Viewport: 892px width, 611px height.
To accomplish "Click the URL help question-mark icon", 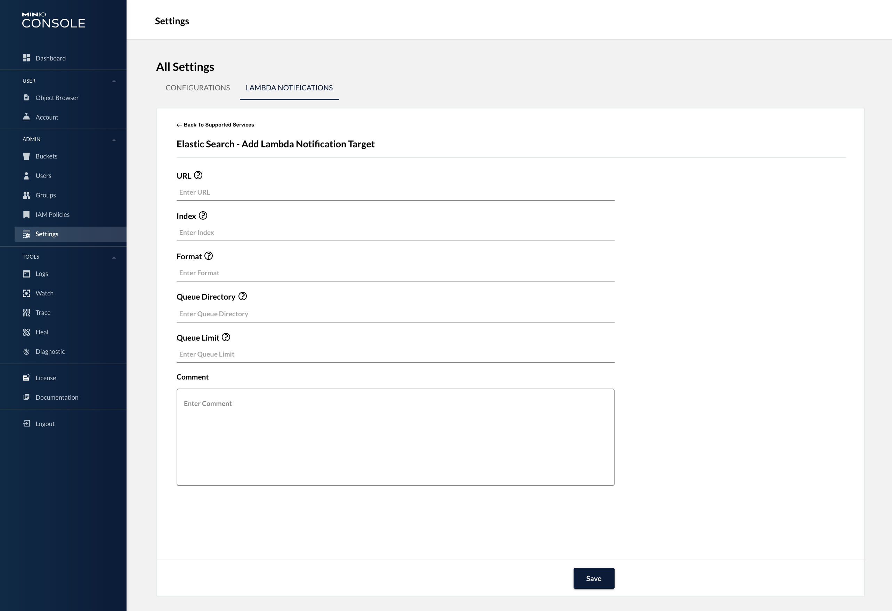I will pos(198,176).
